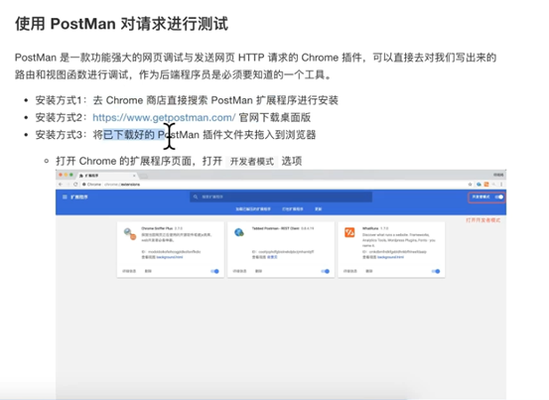Click the reload icon in embedded Chrome

point(75,184)
